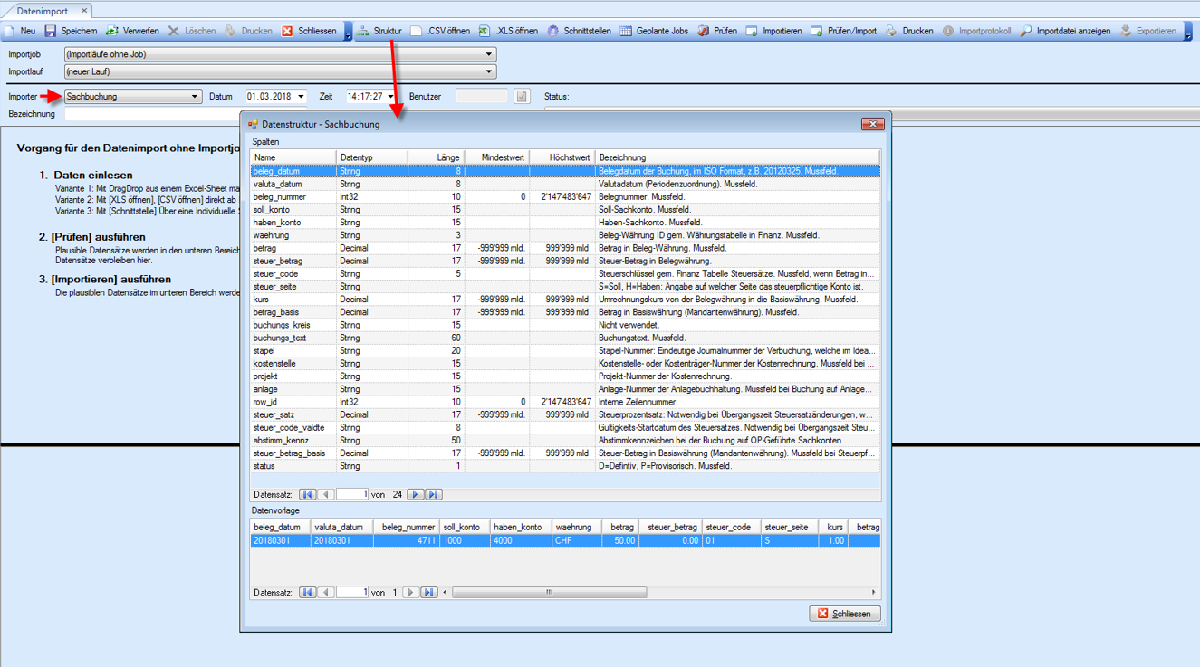
Task: Expand the Importjob dropdown
Action: pyautogui.click(x=489, y=54)
